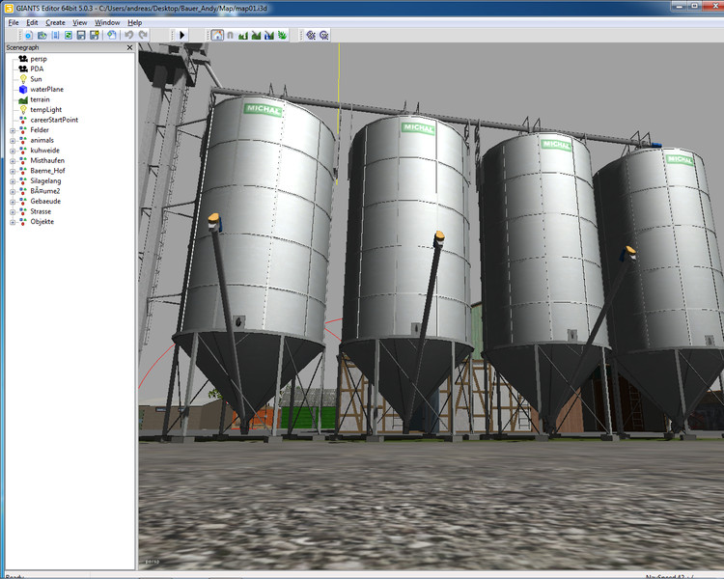The height and width of the screenshot is (579, 724).
Task: Select the PDA camera node
Action: (x=37, y=69)
